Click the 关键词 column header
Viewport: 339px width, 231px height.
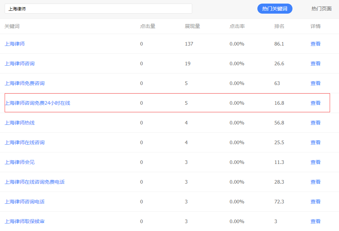tap(12, 26)
